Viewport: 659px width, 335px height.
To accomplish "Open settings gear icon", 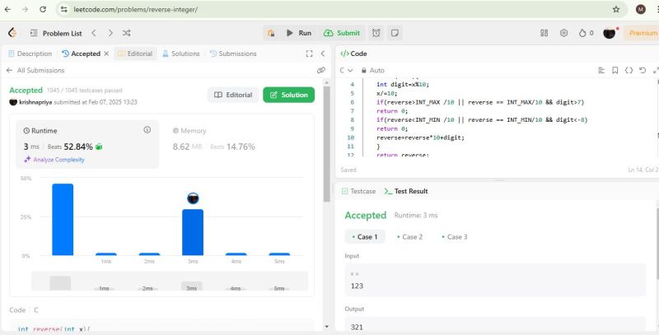I will tap(564, 33).
